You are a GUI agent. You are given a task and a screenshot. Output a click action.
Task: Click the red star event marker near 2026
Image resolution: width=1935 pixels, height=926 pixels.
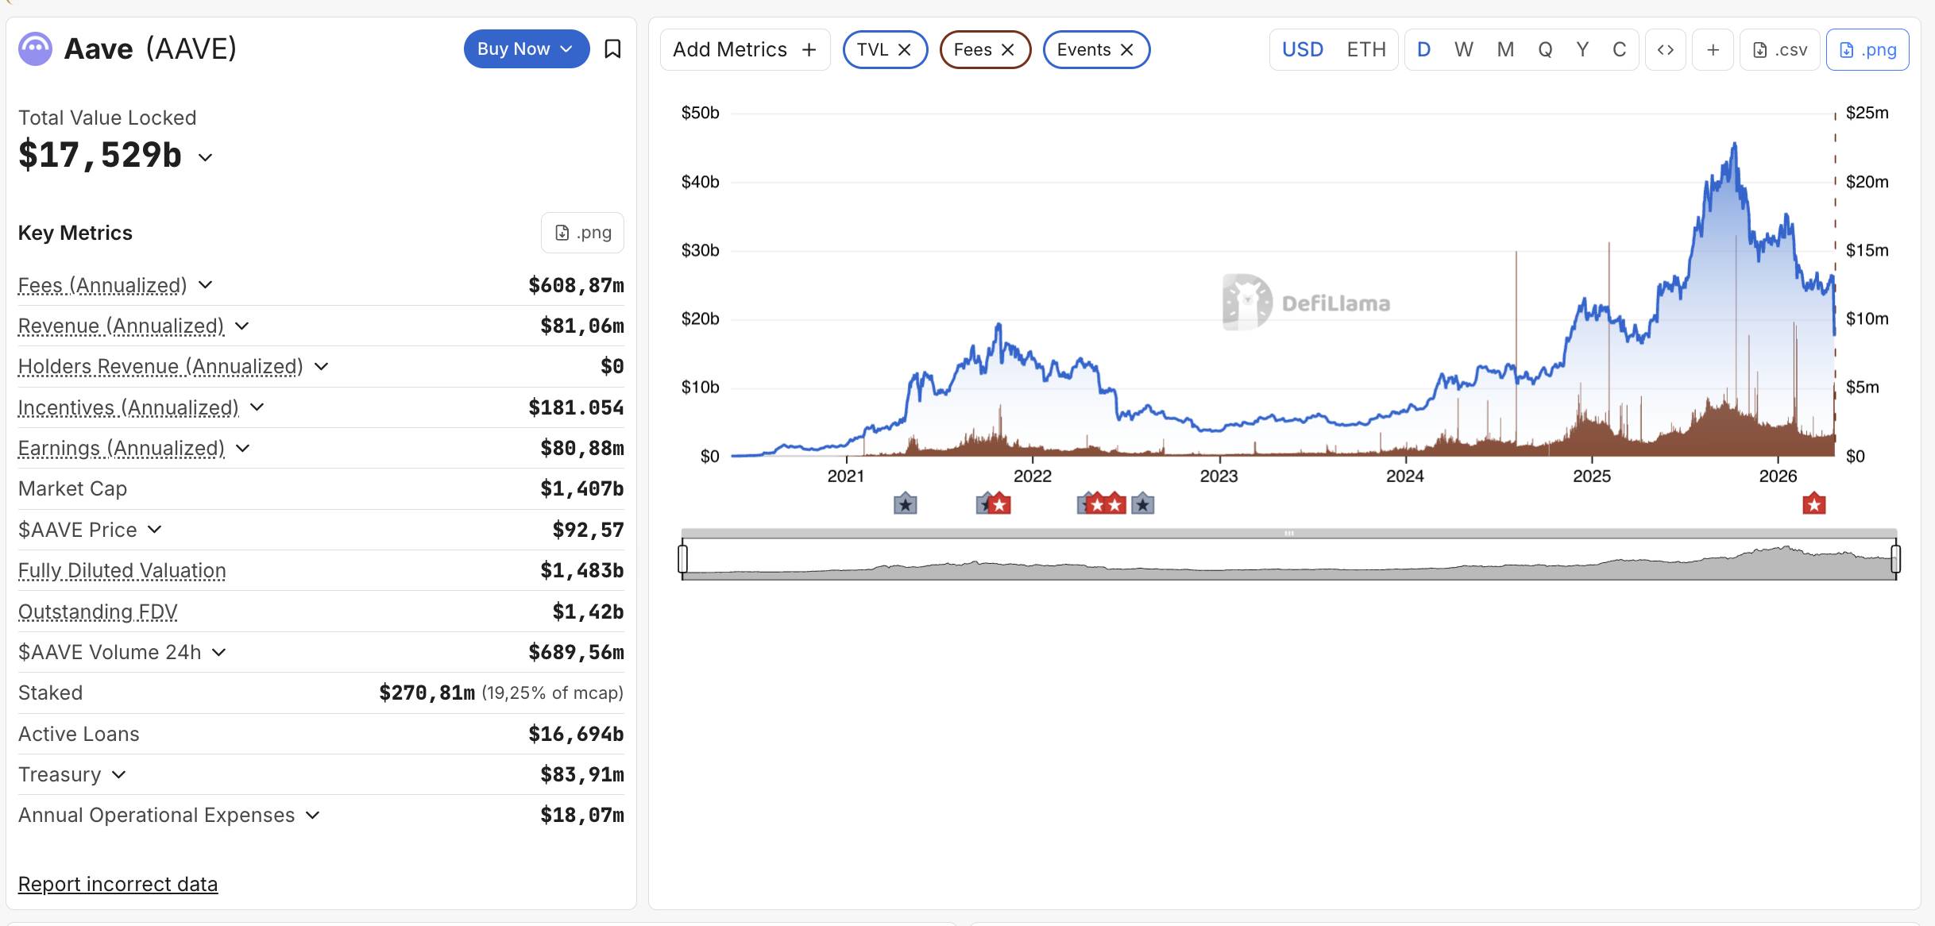tap(1813, 504)
